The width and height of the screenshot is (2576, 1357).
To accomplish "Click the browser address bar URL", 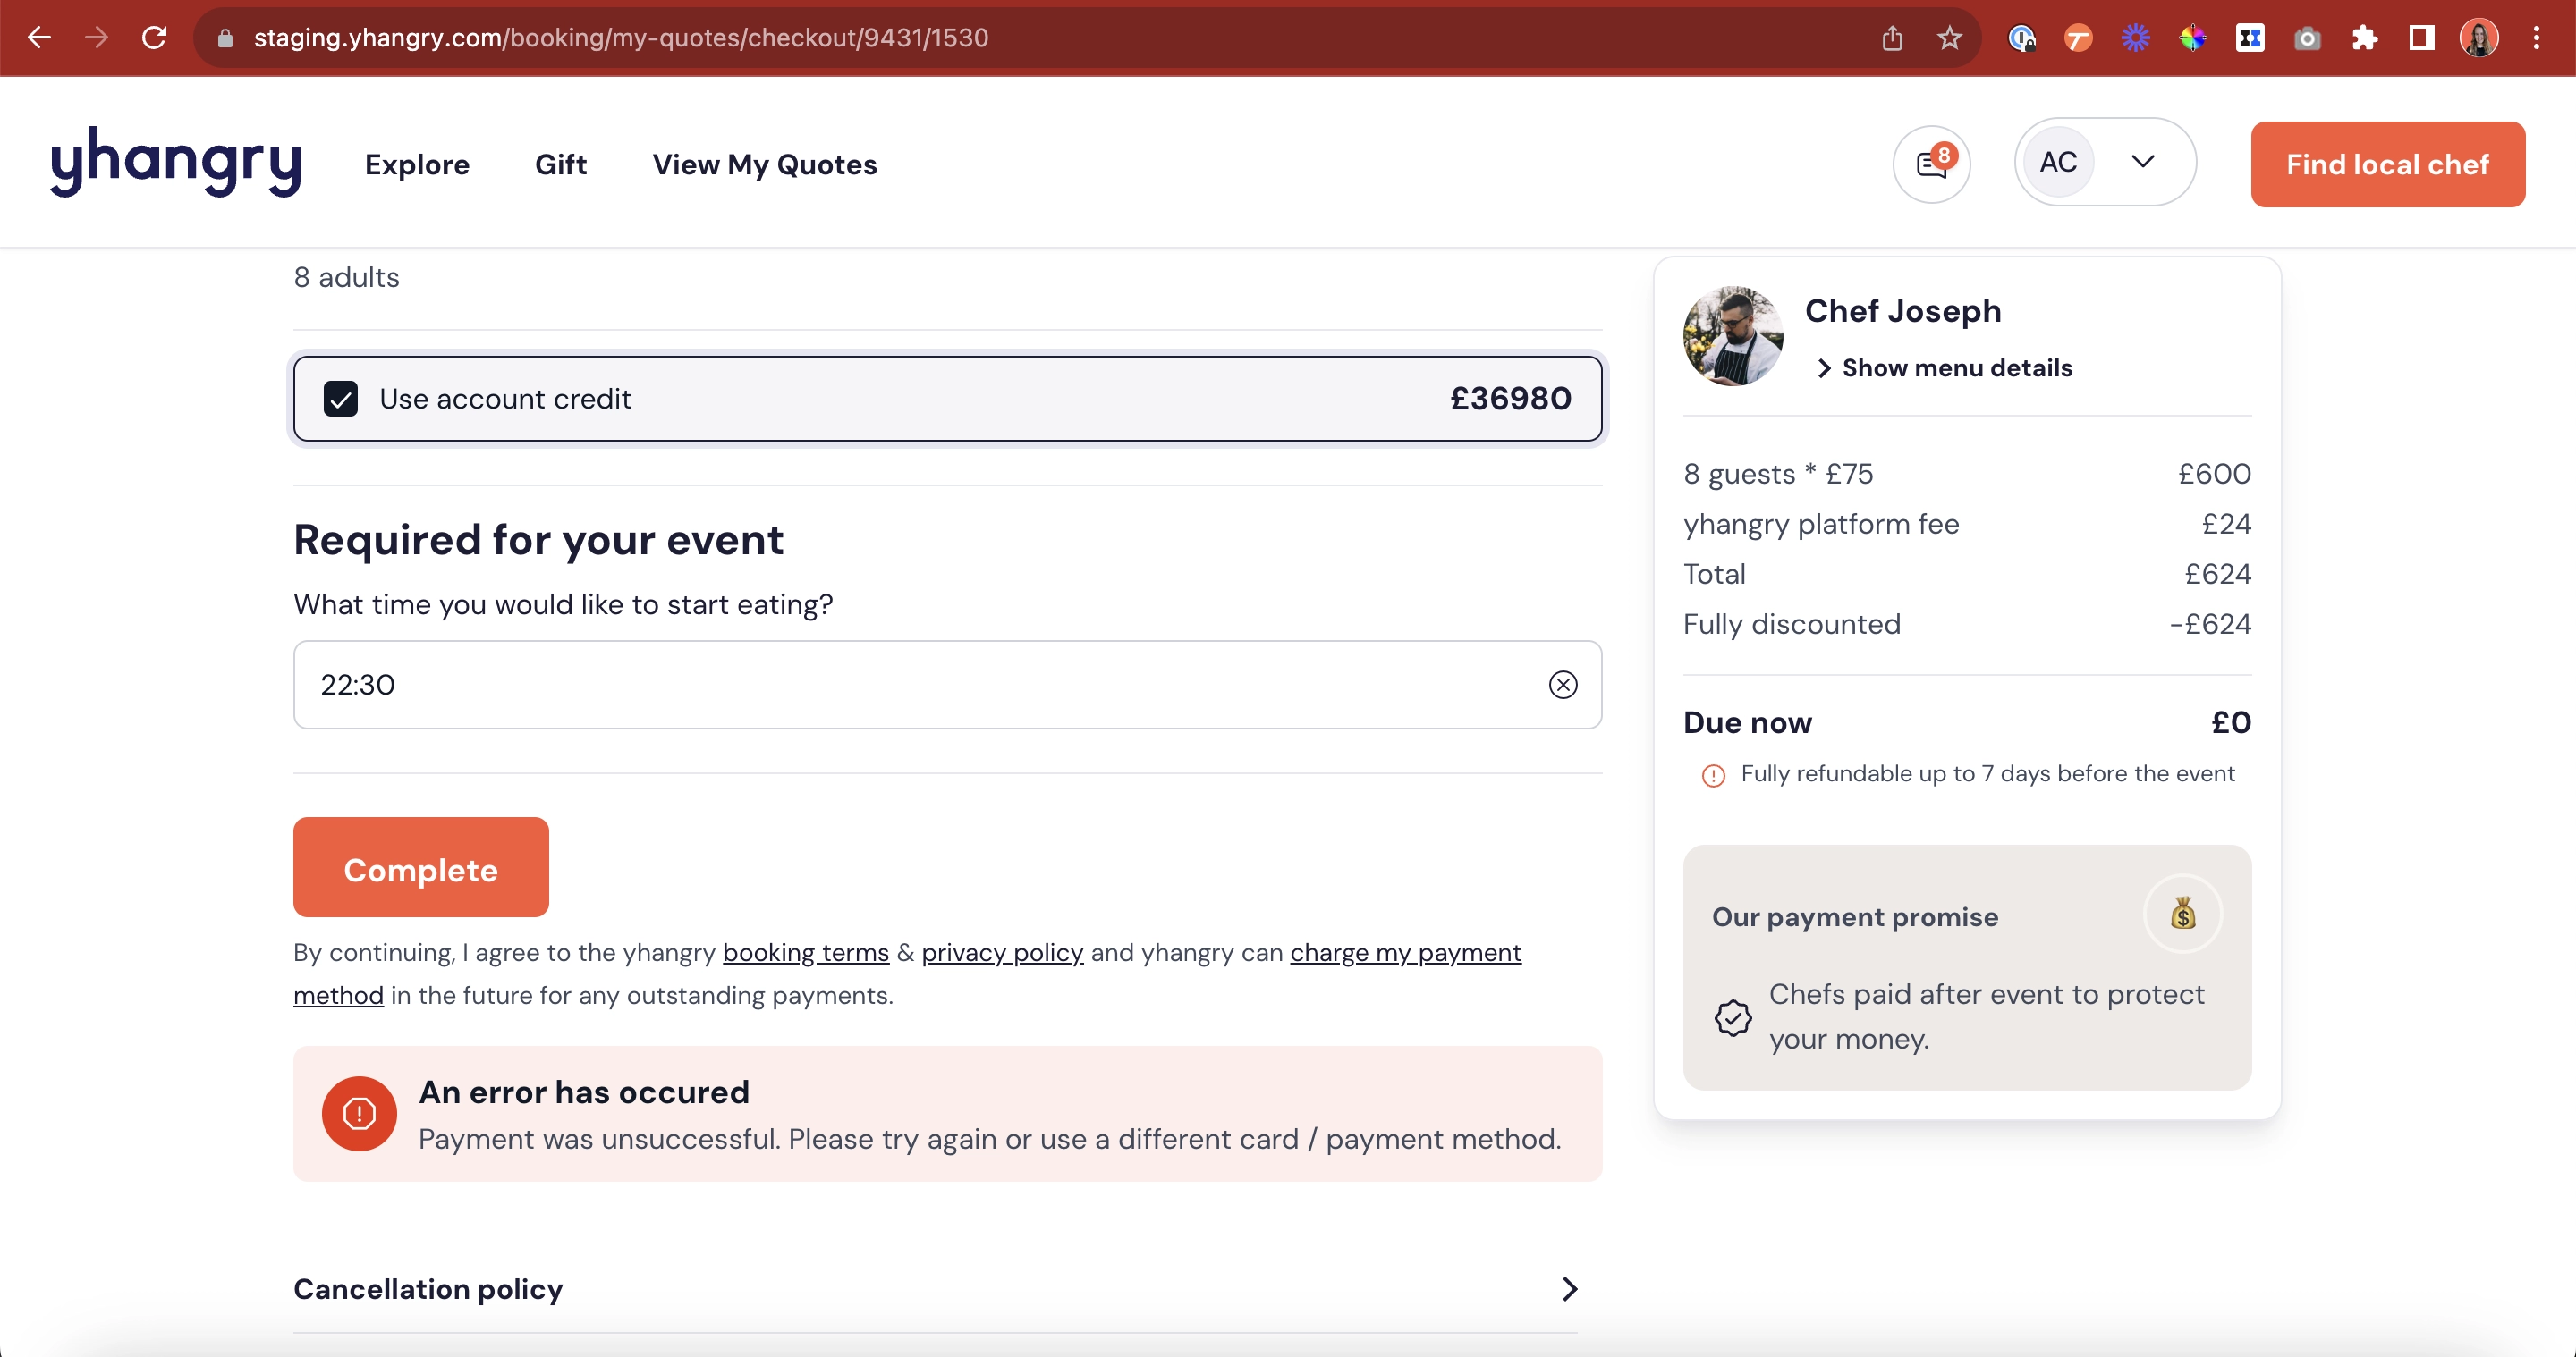I will pos(620,38).
